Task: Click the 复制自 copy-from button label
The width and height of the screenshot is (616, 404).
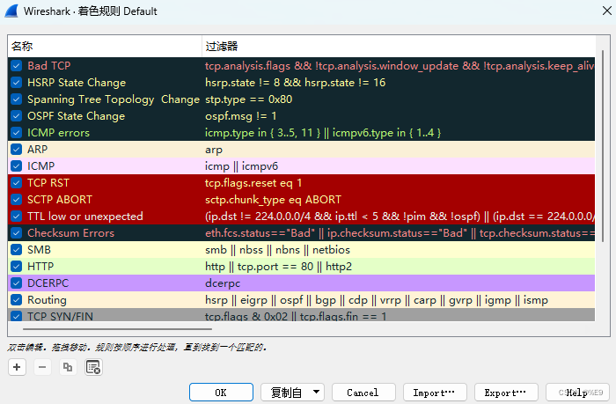Action: pos(286,393)
